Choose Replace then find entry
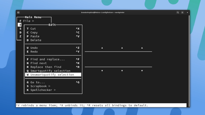The width and height of the screenshot is (205, 115). [x=46, y=67]
